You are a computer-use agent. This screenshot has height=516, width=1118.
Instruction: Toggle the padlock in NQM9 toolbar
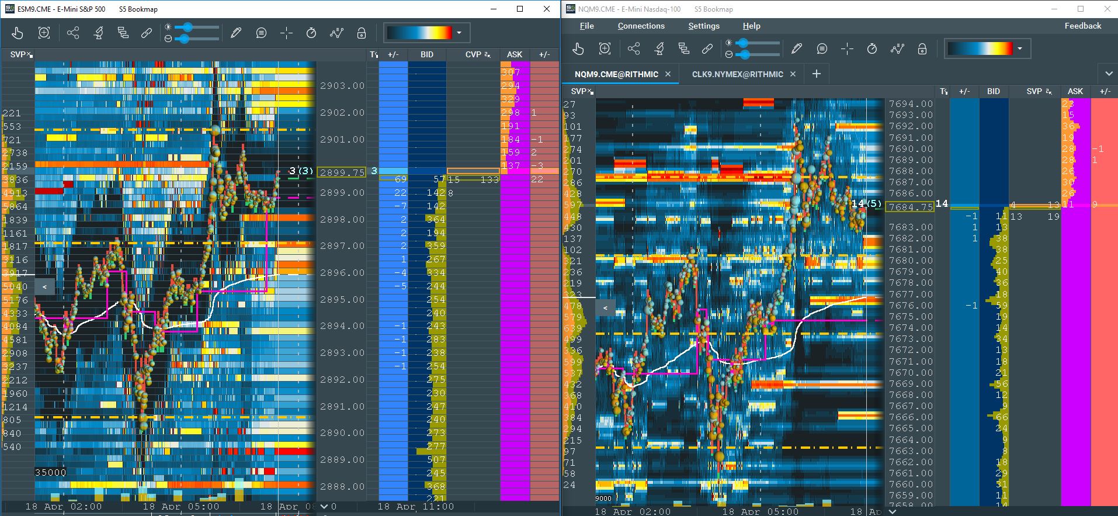pos(922,49)
